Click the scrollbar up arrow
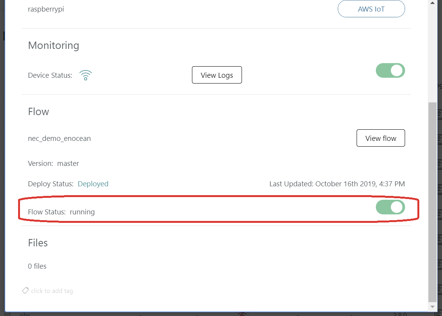Screen dimensions: 442x316 point(432,3)
